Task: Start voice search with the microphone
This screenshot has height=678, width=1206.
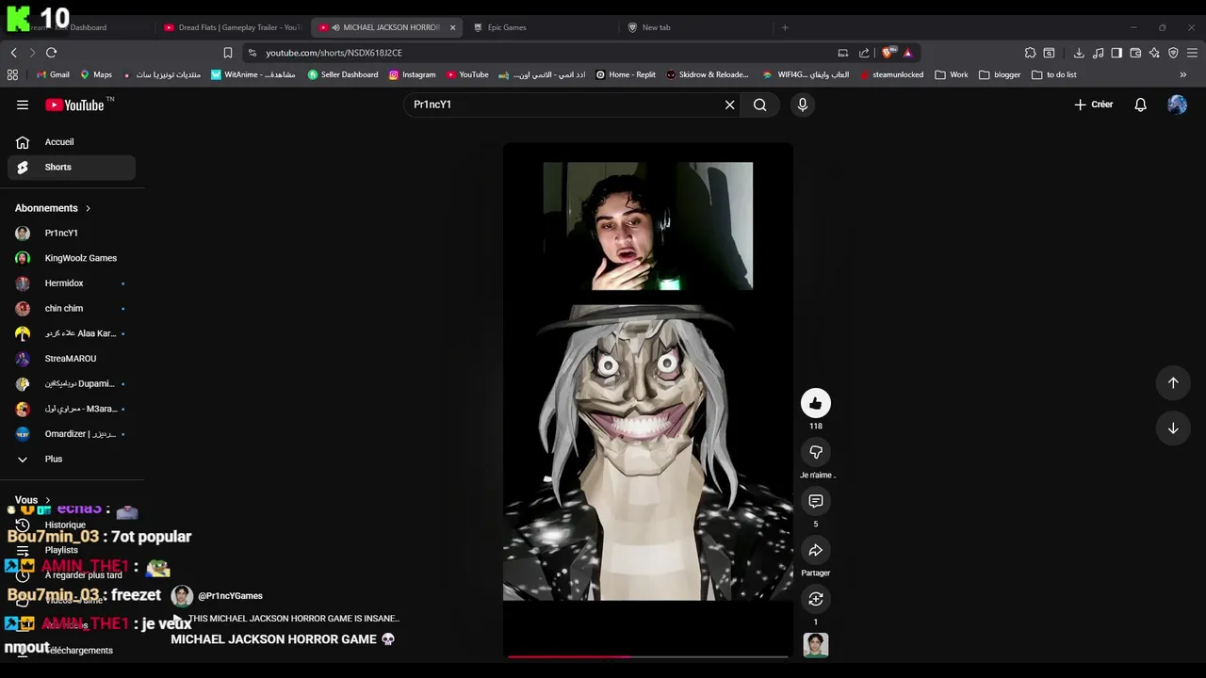Action: click(x=803, y=105)
